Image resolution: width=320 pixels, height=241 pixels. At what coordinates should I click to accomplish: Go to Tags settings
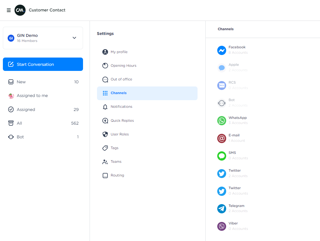(x=115, y=148)
